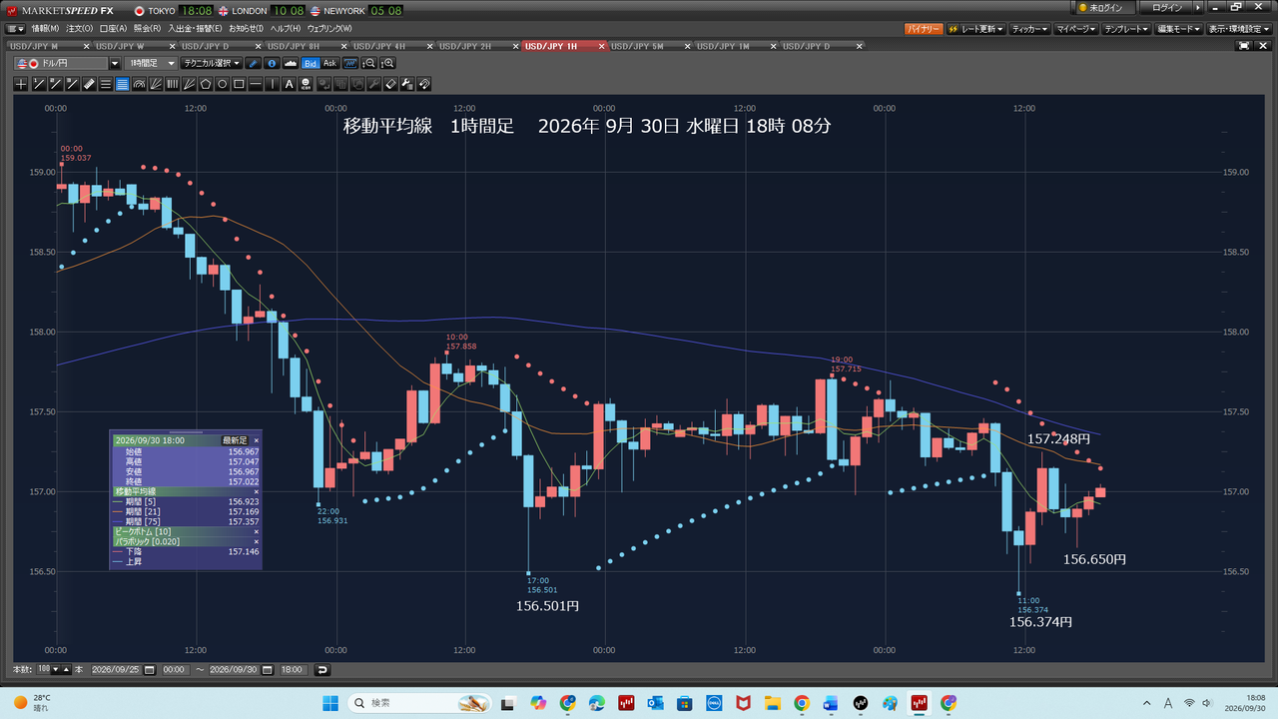The image size is (1278, 719).
Task: Open the Windows Start menu
Action: coord(329,703)
